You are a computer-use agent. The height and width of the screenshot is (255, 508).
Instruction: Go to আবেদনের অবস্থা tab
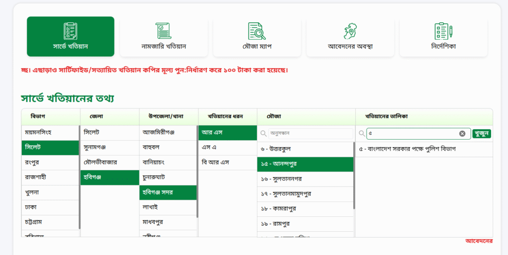point(350,37)
